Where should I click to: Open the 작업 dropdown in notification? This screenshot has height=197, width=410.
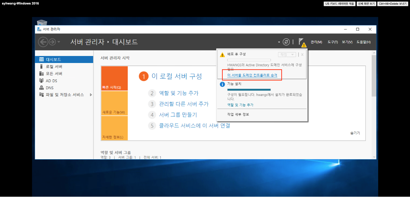(x=287, y=55)
